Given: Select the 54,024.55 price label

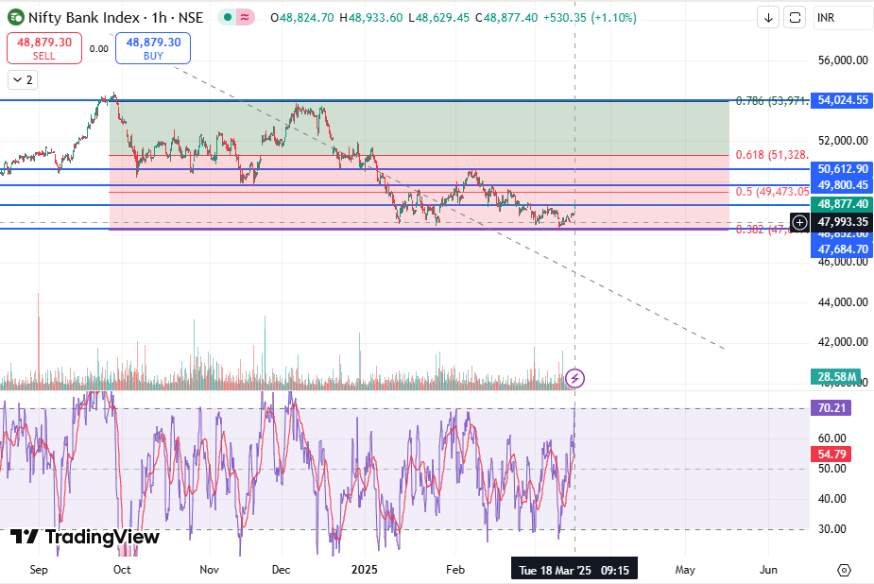Looking at the screenshot, I should (842, 100).
